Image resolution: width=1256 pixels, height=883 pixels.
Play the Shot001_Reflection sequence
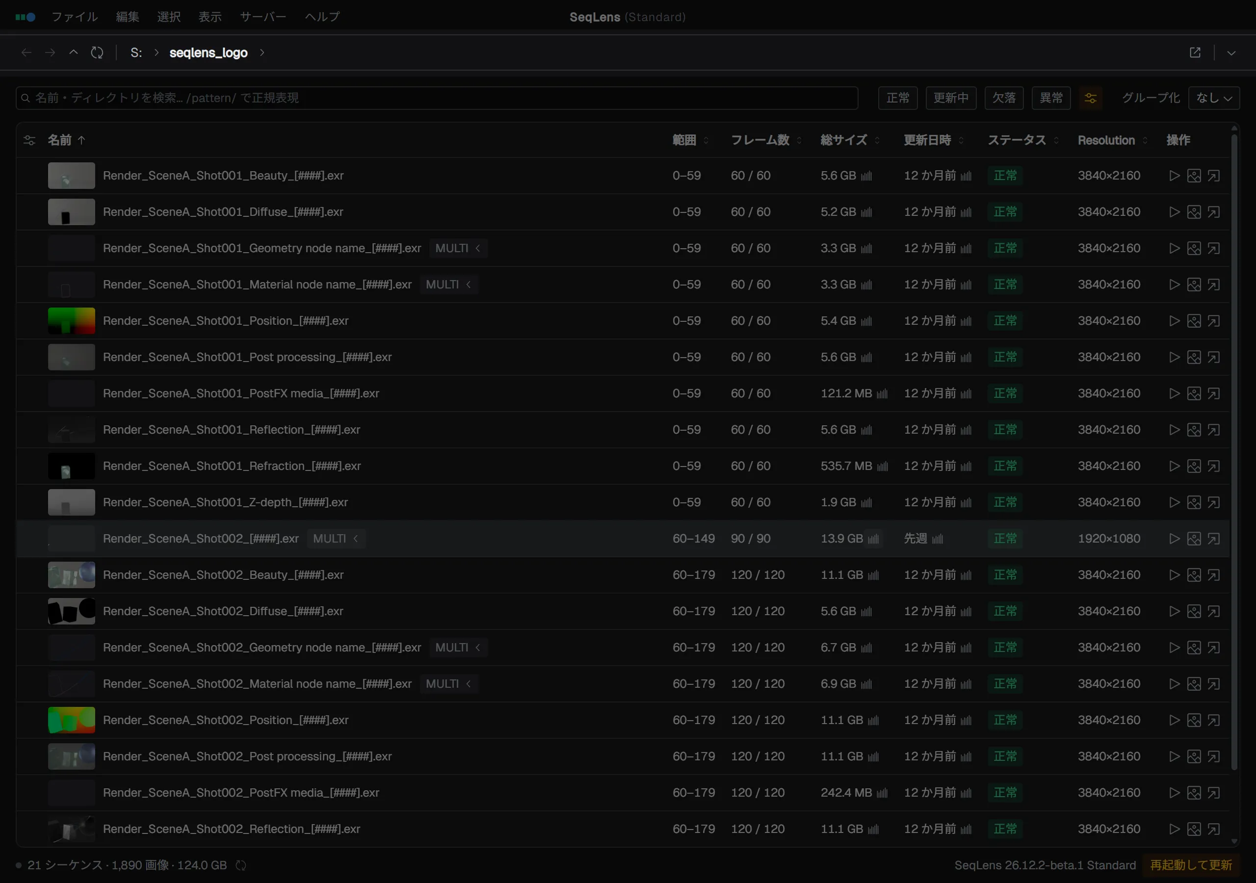[x=1174, y=429]
